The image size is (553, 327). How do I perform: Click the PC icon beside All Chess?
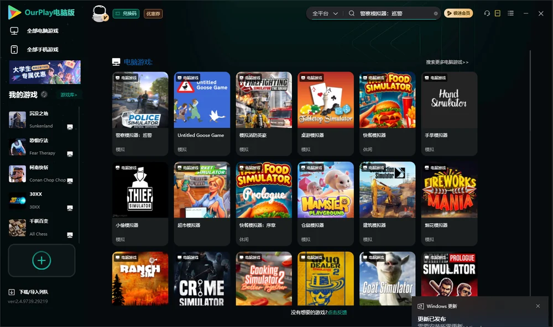click(70, 235)
